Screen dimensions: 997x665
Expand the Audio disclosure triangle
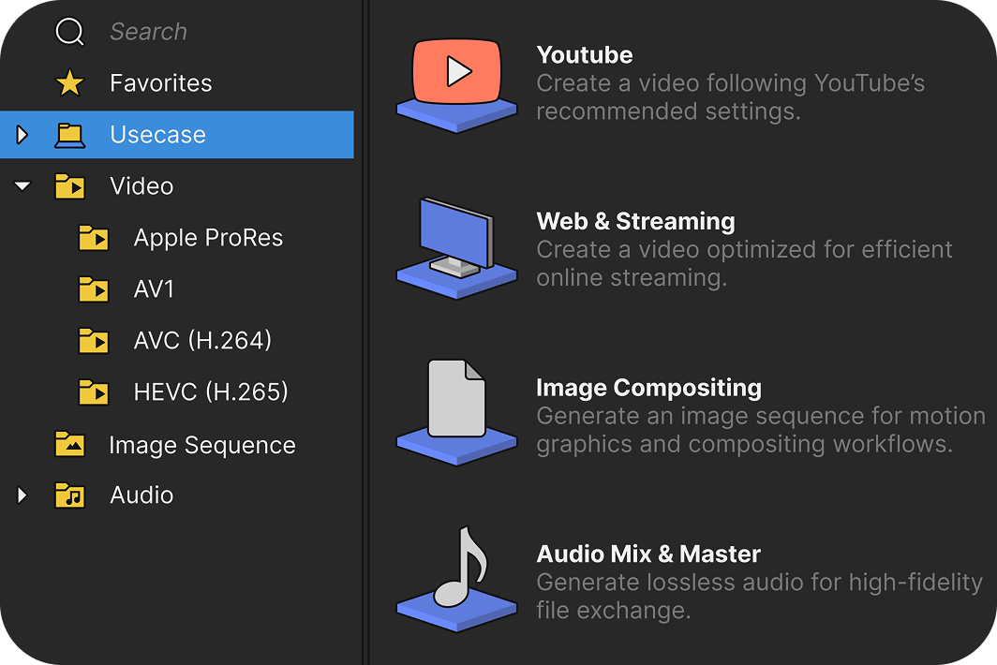click(22, 495)
